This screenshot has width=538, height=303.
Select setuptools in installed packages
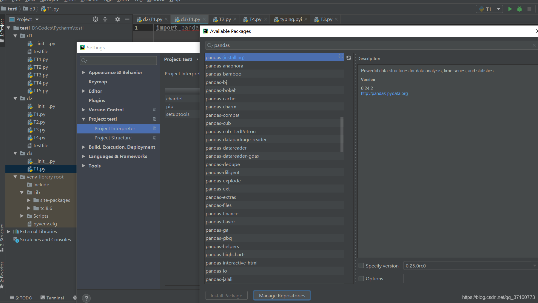pyautogui.click(x=182, y=114)
